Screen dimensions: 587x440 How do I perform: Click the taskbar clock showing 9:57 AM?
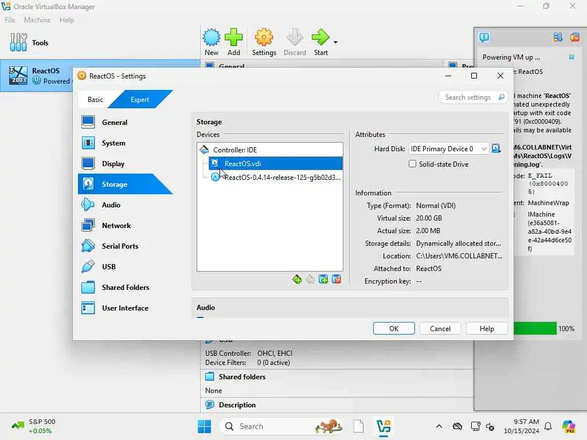(x=522, y=426)
